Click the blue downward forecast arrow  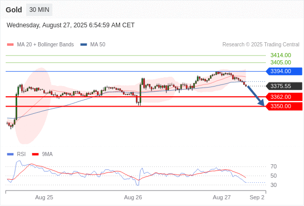click(x=256, y=96)
